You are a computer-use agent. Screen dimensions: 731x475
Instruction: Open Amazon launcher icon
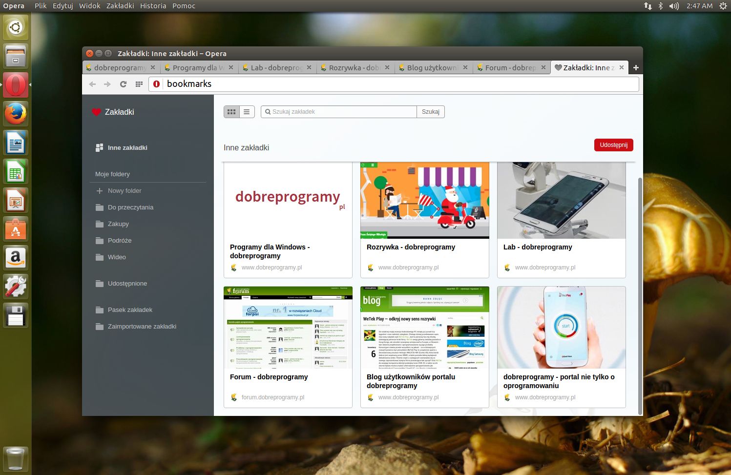click(x=16, y=258)
